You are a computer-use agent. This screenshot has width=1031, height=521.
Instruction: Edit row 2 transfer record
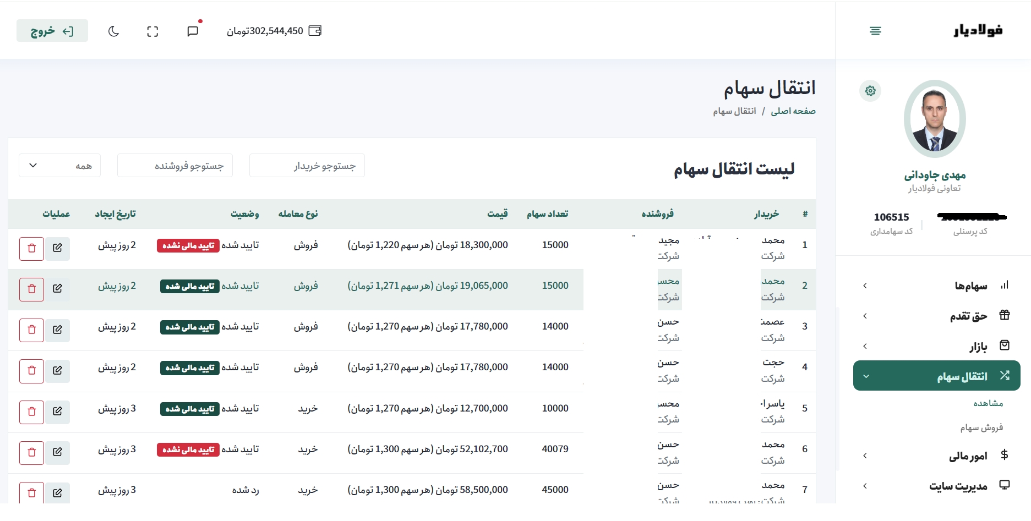point(58,289)
